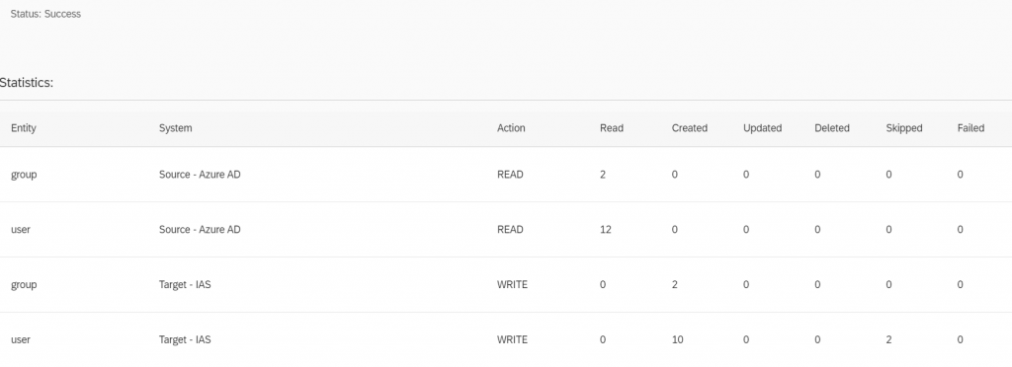This screenshot has width=1012, height=367.
Task: Select the group Source - Azure AD row
Action: (506, 175)
